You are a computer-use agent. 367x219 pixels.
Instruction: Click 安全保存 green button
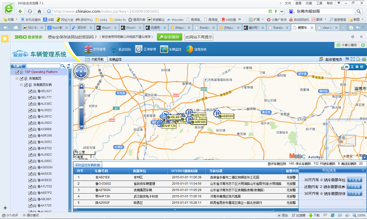[169, 37]
